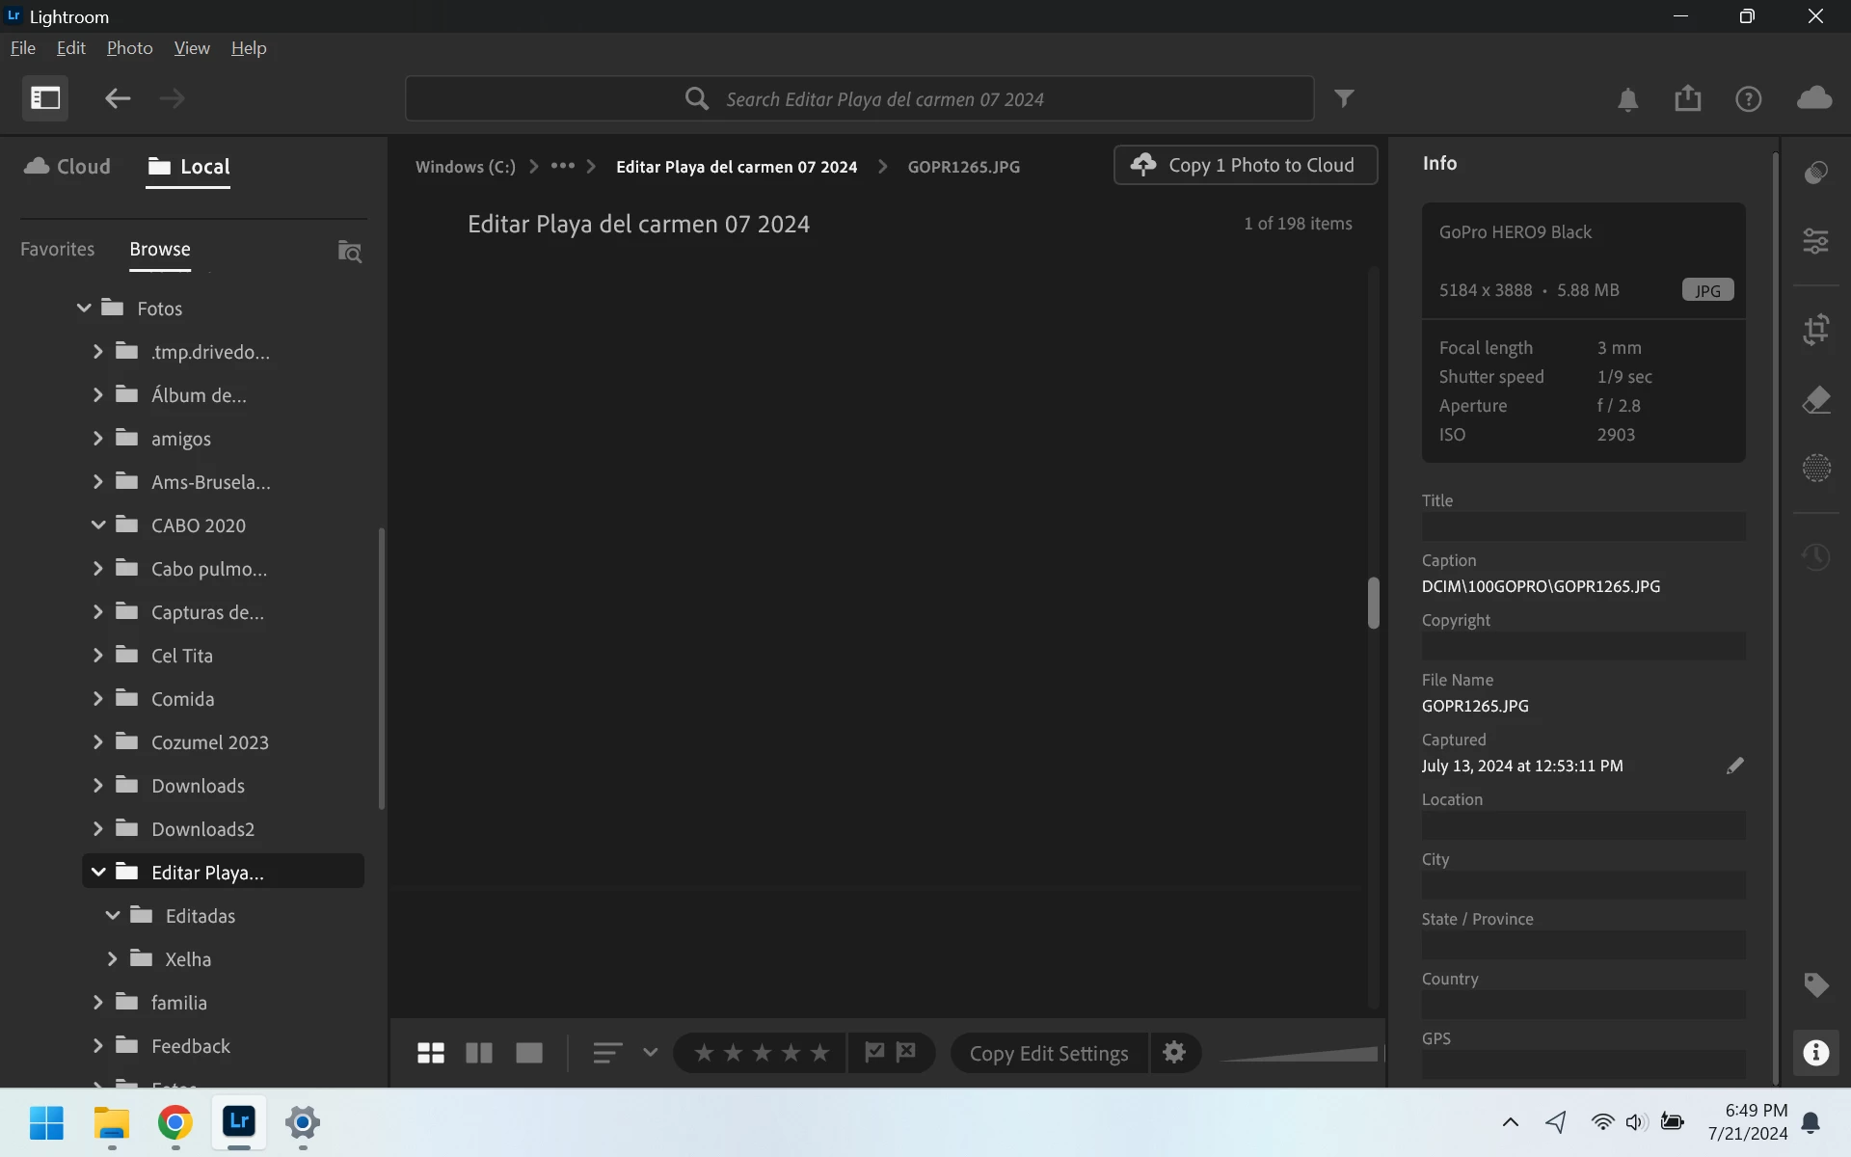The height and width of the screenshot is (1157, 1851).
Task: Click Copy Edit Settings button
Action: pyautogui.click(x=1048, y=1053)
